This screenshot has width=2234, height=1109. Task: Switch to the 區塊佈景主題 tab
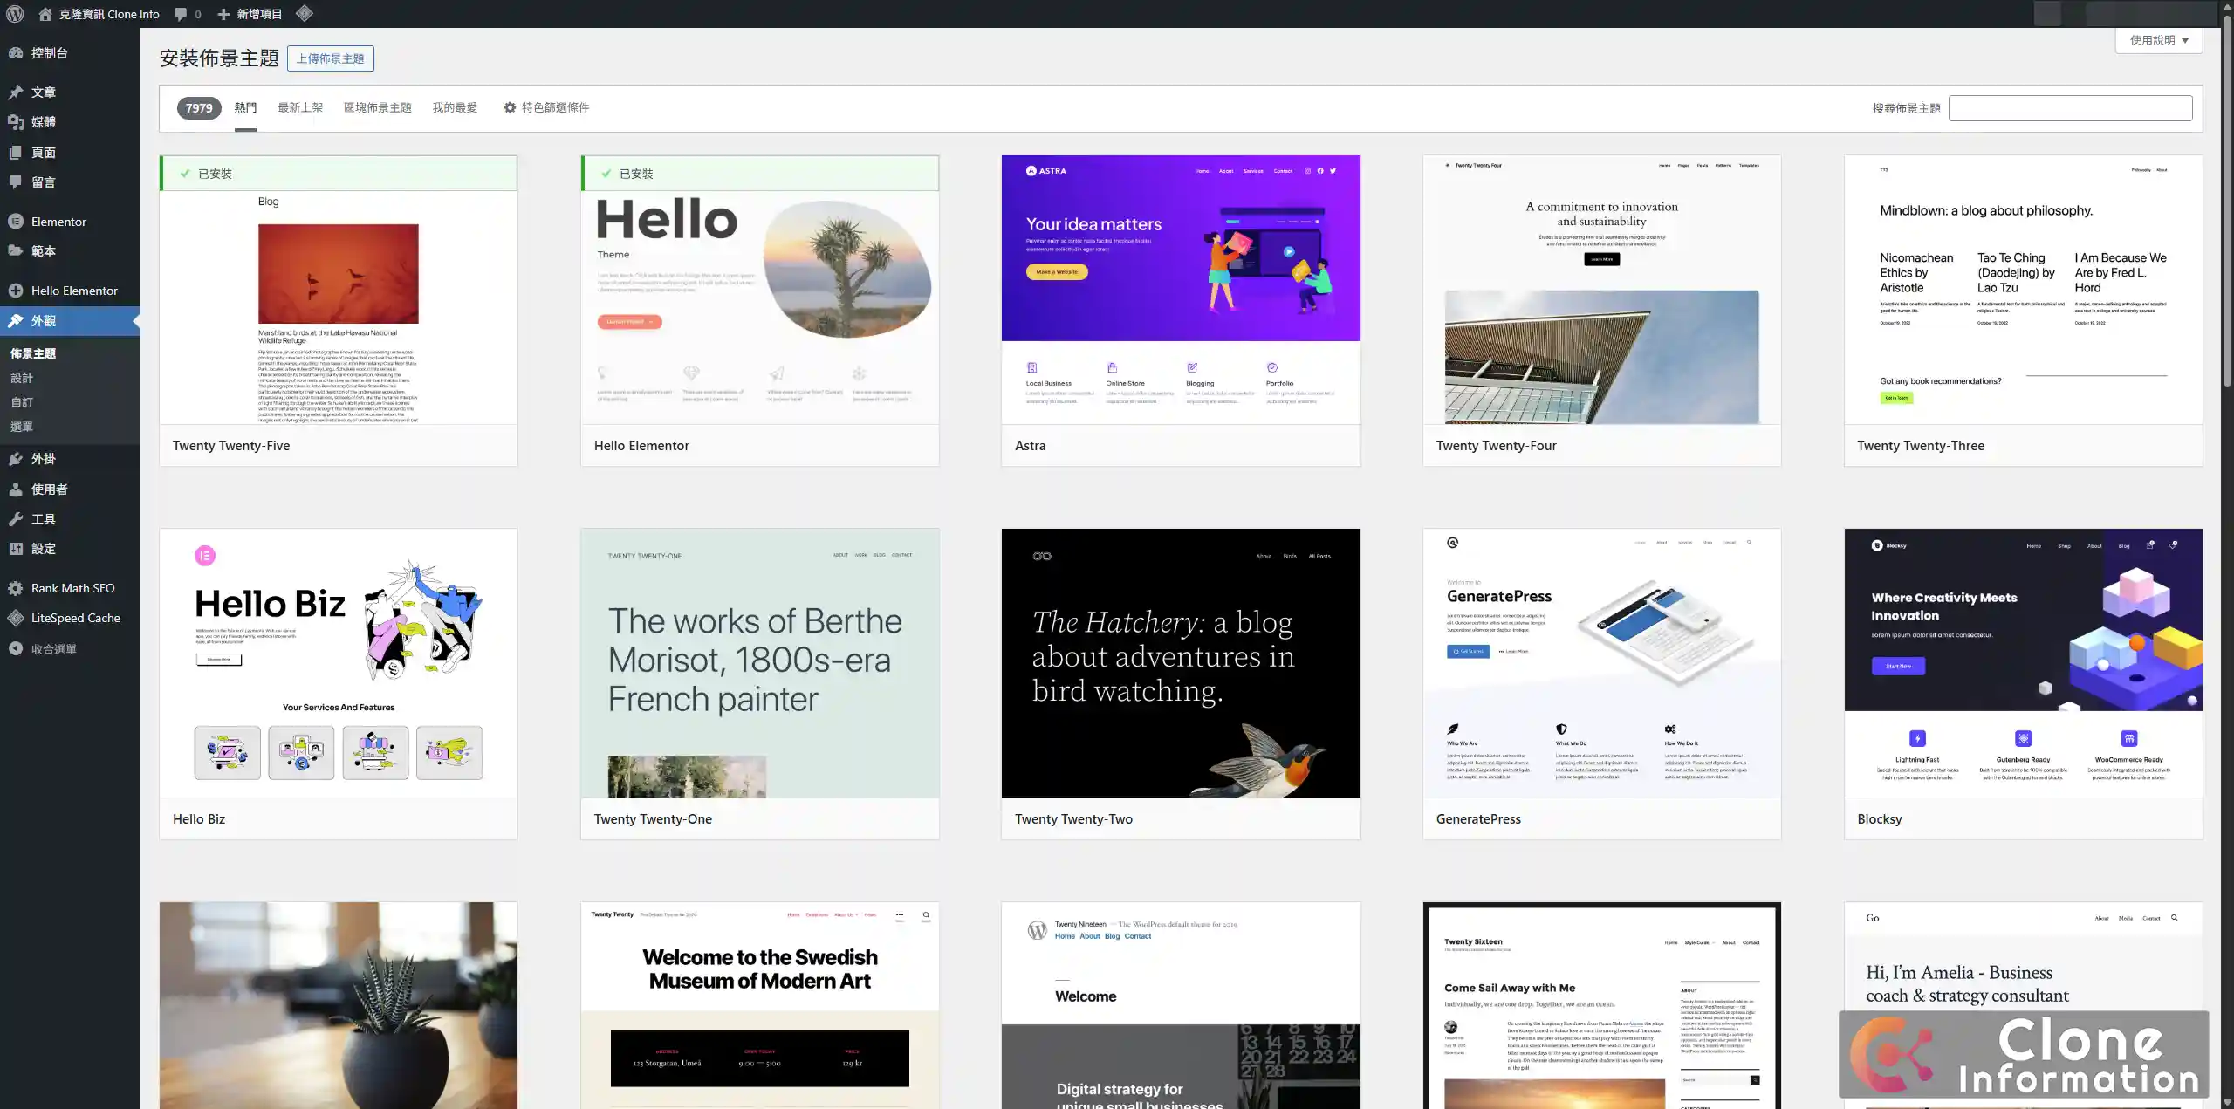pyautogui.click(x=377, y=107)
